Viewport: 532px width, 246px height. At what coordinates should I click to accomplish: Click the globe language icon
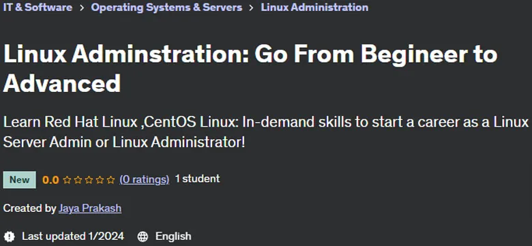click(143, 236)
